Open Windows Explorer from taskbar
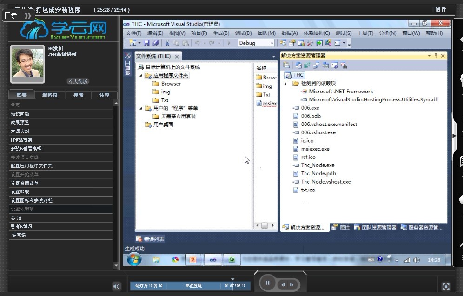 tap(156, 260)
